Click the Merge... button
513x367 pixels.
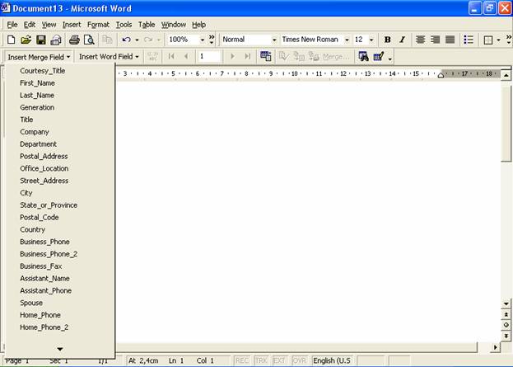coord(336,57)
